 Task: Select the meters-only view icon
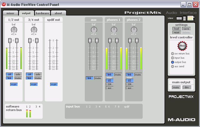191,18
